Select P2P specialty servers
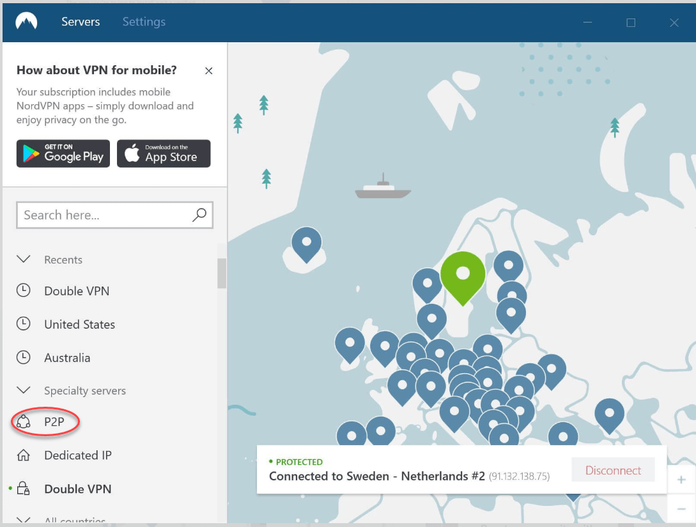The width and height of the screenshot is (696, 527). point(54,421)
